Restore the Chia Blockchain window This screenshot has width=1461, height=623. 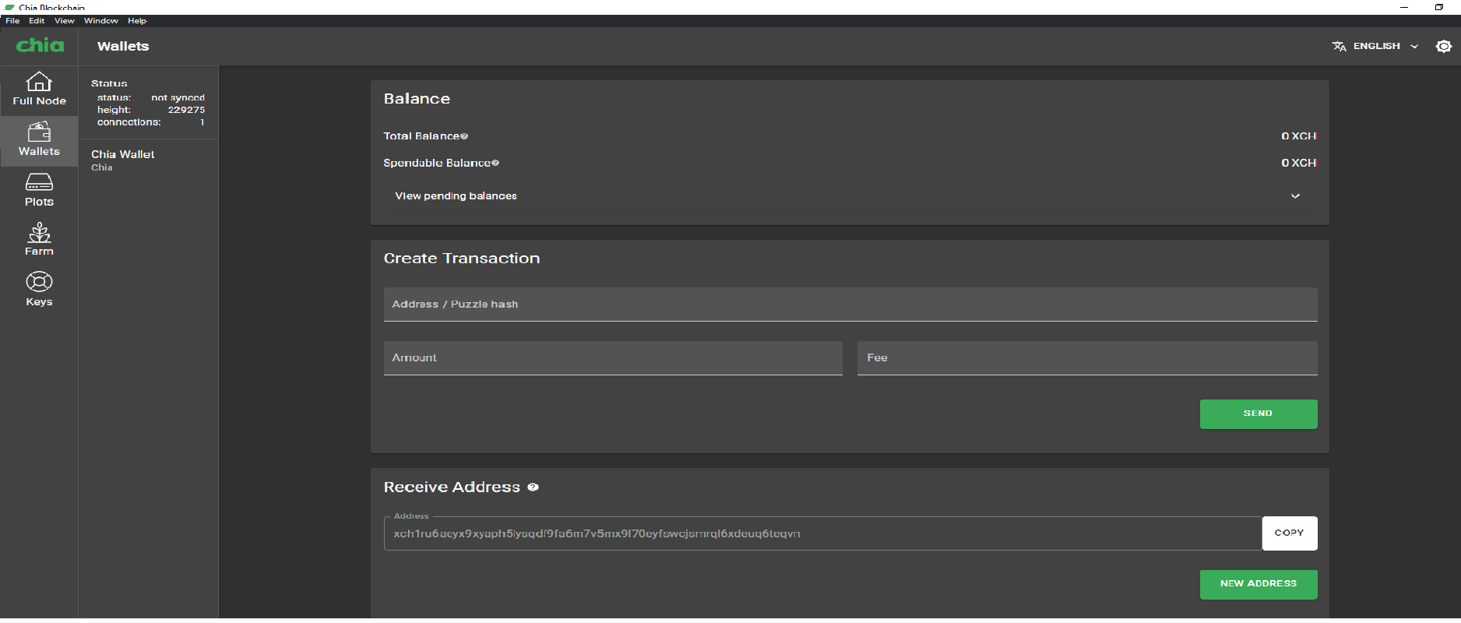pos(1439,7)
